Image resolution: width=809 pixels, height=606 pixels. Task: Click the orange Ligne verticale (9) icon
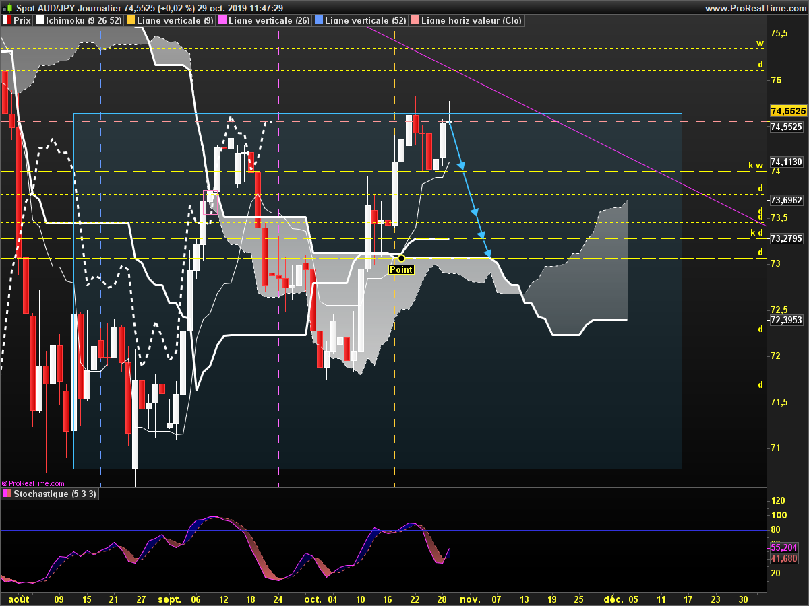[x=129, y=20]
